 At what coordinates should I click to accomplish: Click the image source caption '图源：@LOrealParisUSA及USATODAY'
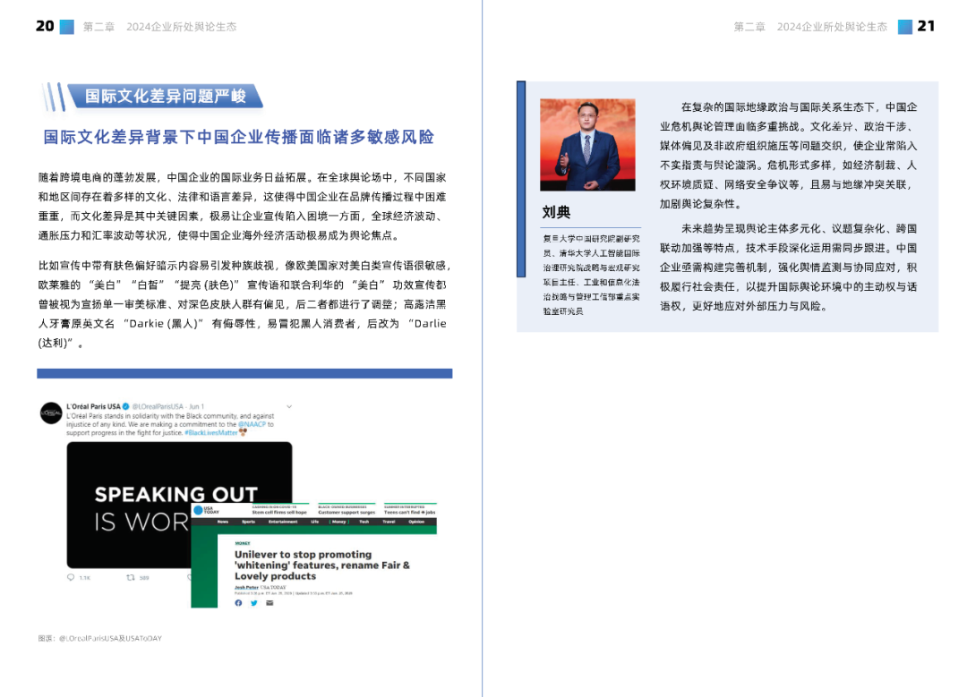(x=100, y=639)
